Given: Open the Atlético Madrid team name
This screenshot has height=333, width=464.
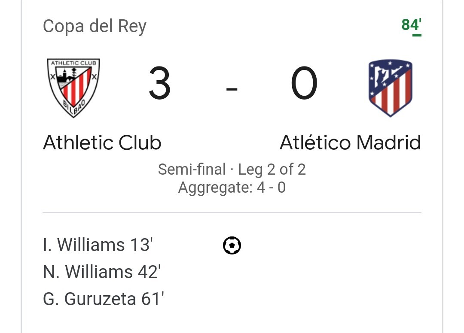Looking at the screenshot, I should pyautogui.click(x=350, y=143).
